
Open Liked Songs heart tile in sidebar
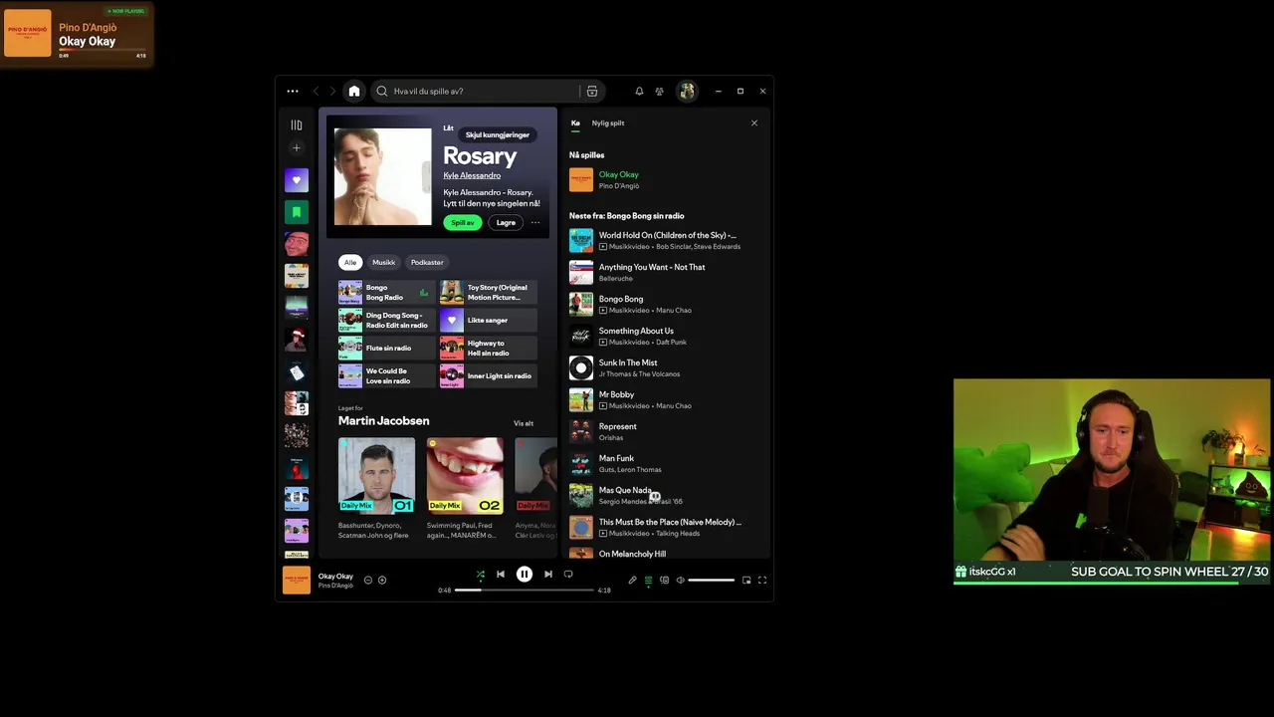[x=296, y=180]
